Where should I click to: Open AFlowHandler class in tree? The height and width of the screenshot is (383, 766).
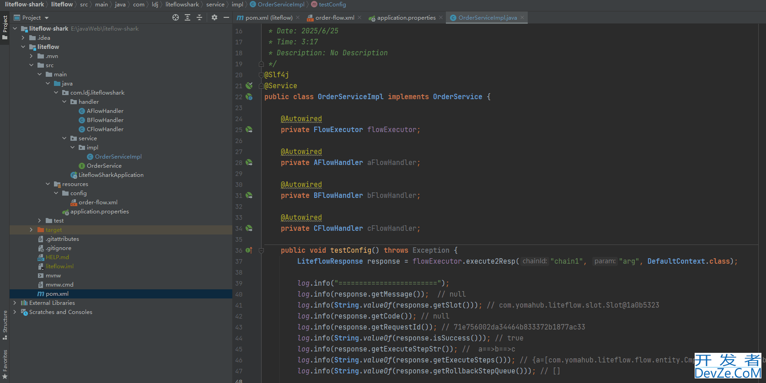pos(105,111)
